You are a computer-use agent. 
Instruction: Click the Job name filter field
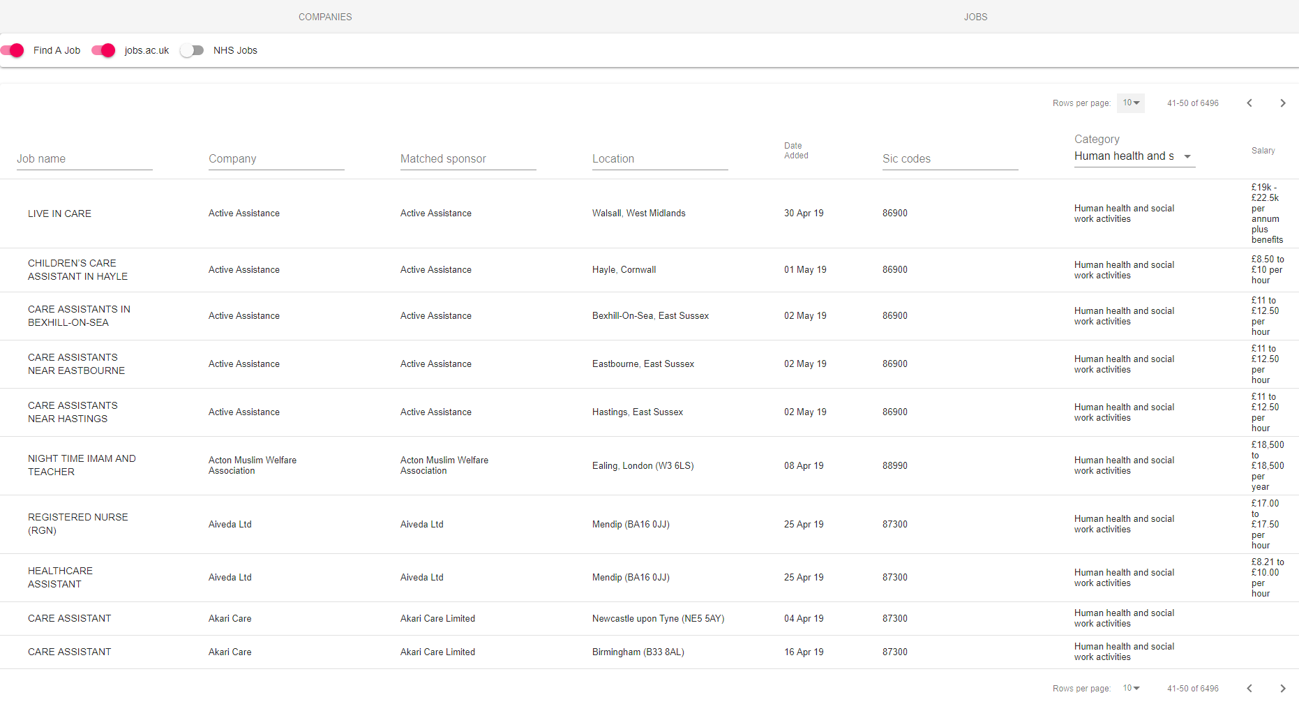(x=84, y=159)
